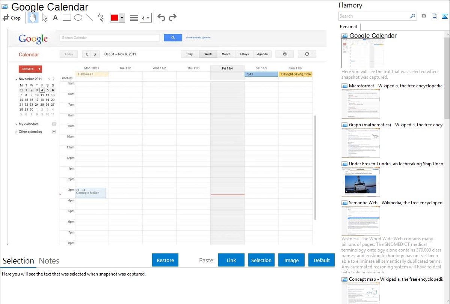Switch calendar to Day view
The width and height of the screenshot is (450, 304).
click(x=190, y=54)
